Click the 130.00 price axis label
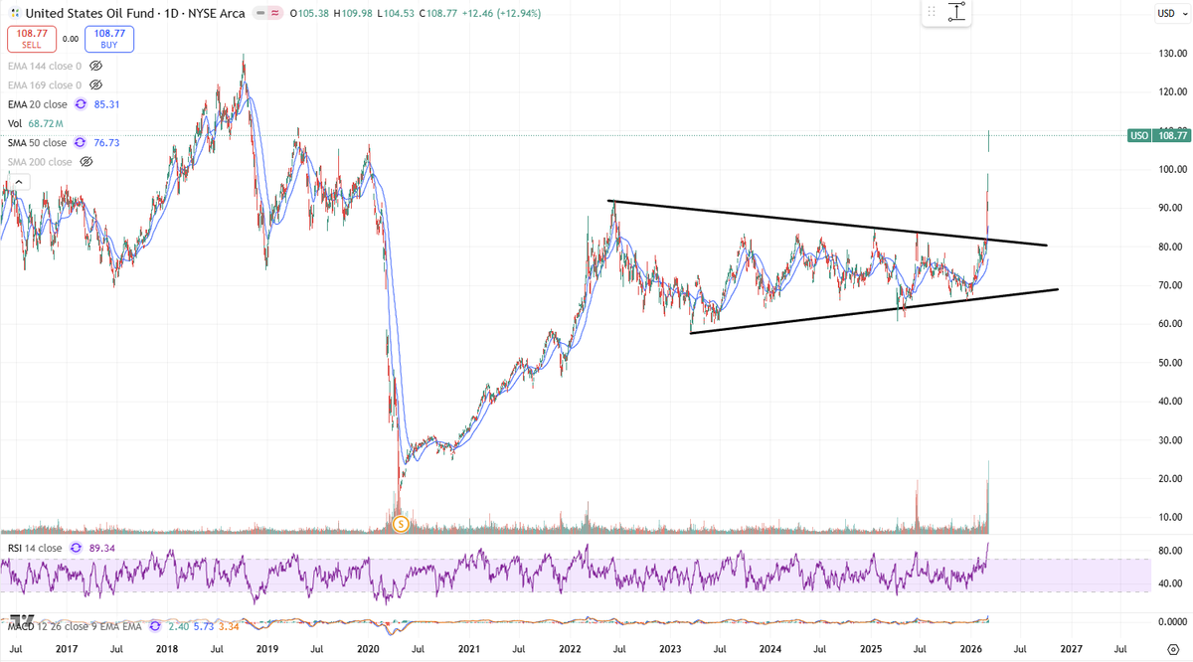Viewport: 1193px width, 662px height. pos(1171,53)
